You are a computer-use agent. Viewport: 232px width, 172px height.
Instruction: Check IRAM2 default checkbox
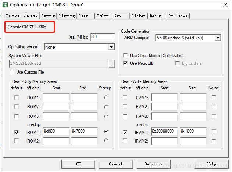(x=125, y=141)
